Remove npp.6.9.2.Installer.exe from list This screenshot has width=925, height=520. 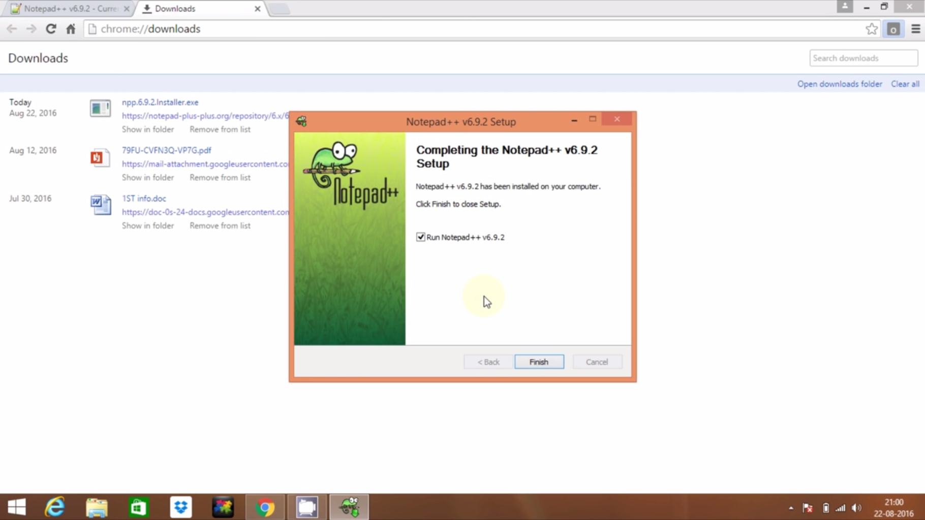220,129
